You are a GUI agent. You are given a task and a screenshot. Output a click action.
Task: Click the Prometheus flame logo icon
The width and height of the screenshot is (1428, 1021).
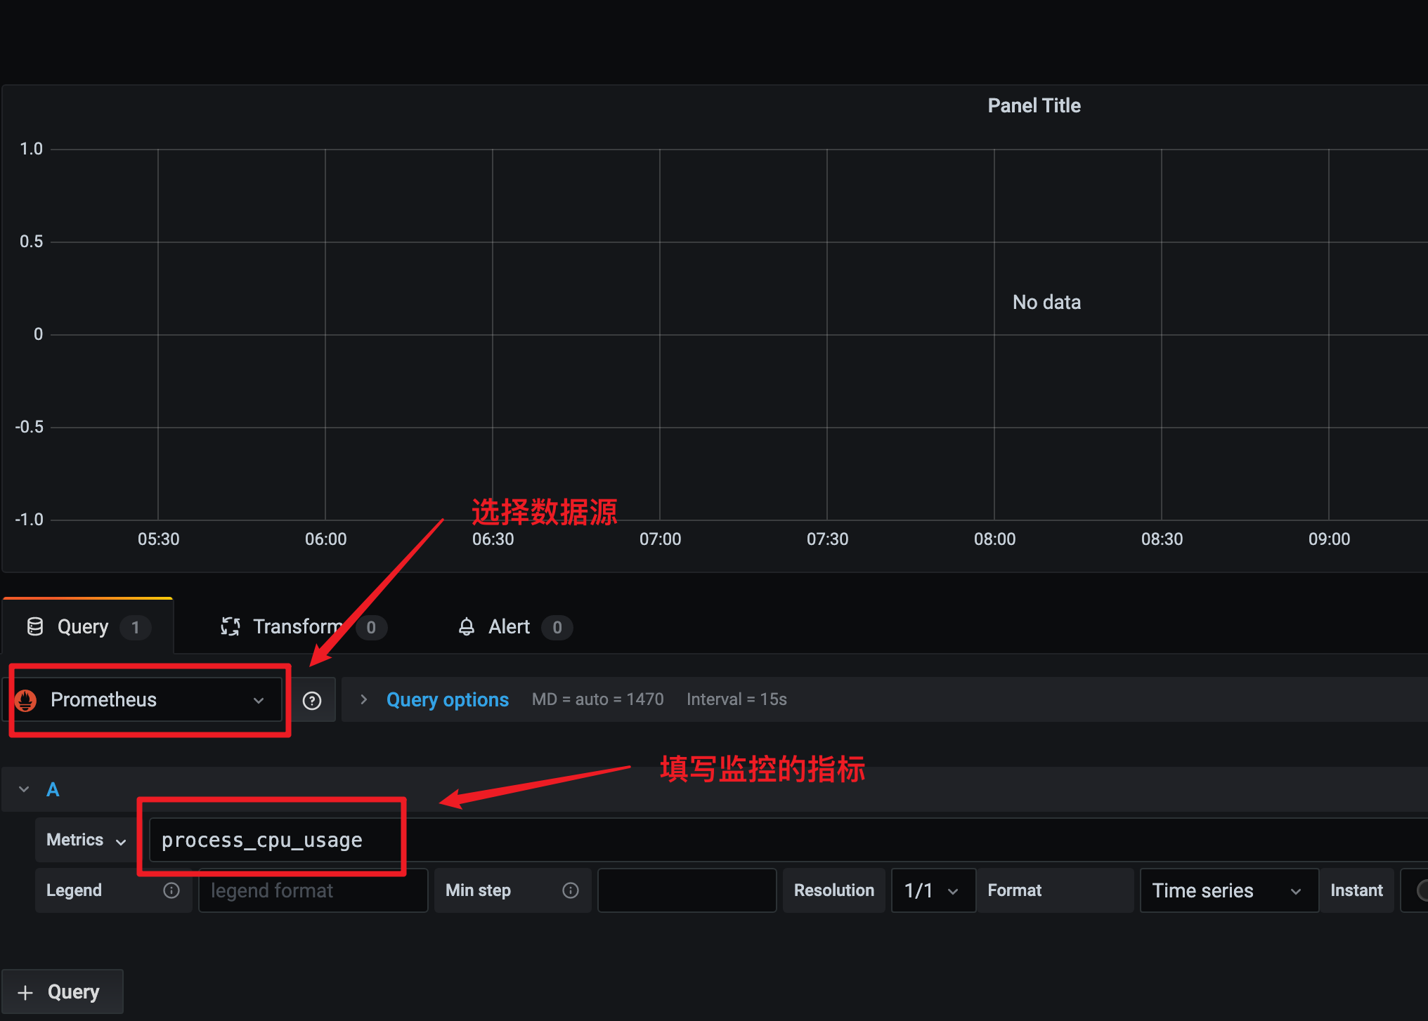coord(26,700)
